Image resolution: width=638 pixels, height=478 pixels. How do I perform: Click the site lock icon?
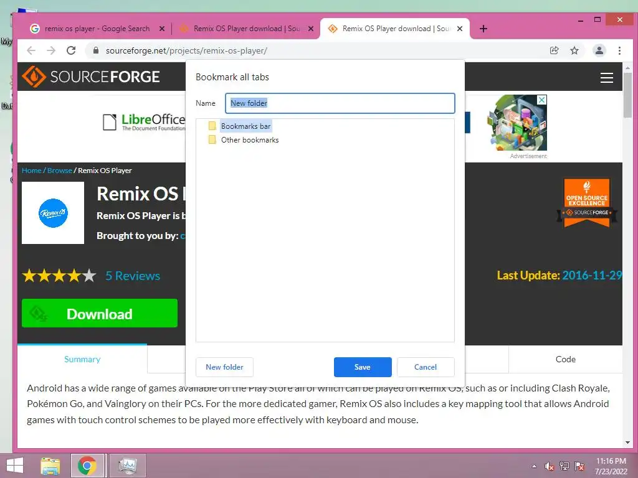pyautogui.click(x=96, y=50)
